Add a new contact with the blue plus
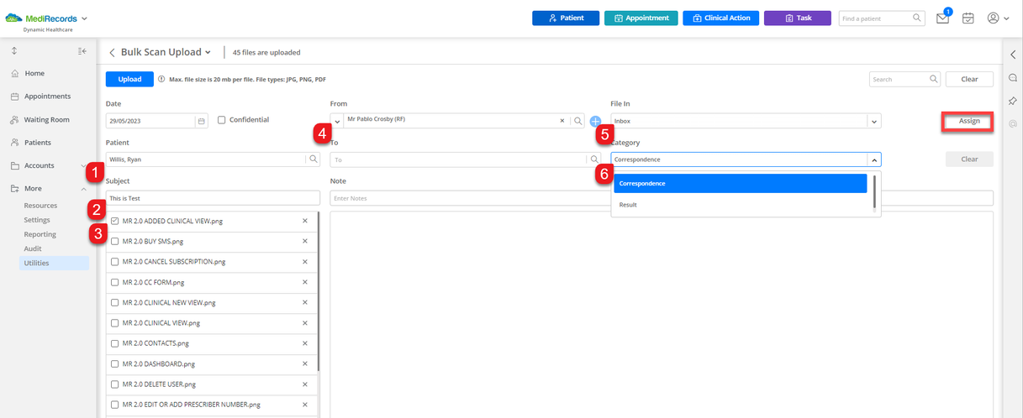 coord(595,121)
